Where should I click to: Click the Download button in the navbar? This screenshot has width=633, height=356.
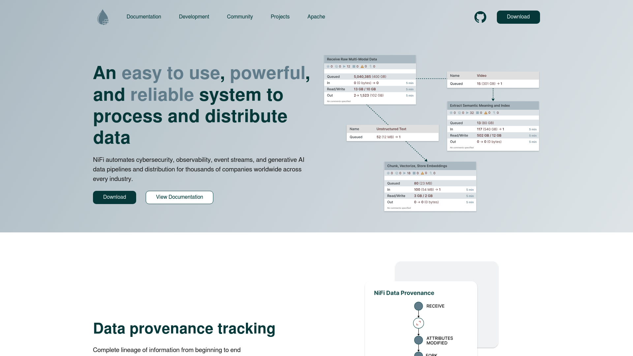click(x=518, y=17)
